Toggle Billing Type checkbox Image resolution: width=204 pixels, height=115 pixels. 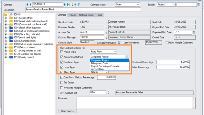point(62,72)
